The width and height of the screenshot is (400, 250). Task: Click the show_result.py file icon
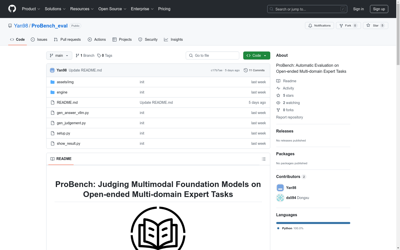pos(52,143)
